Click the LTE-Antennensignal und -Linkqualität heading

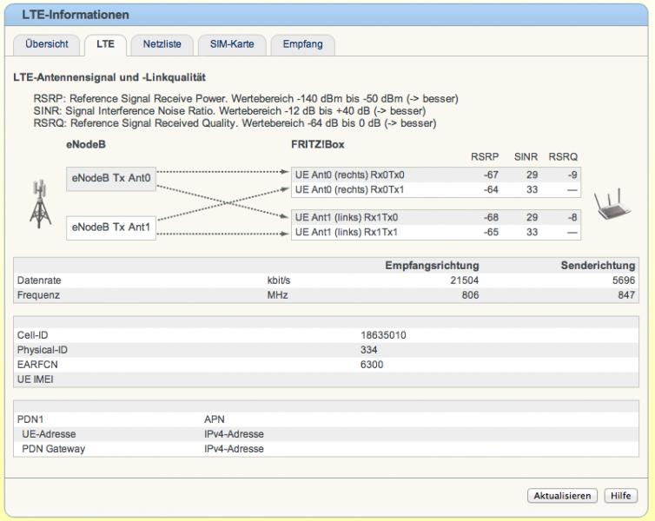click(109, 77)
